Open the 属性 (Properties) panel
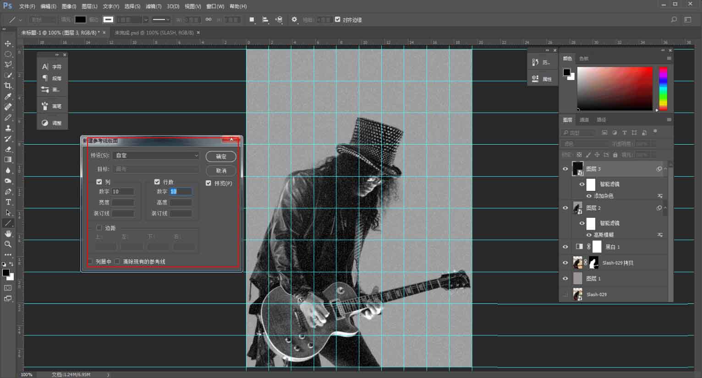Viewport: 702px width, 378px height. (x=542, y=79)
